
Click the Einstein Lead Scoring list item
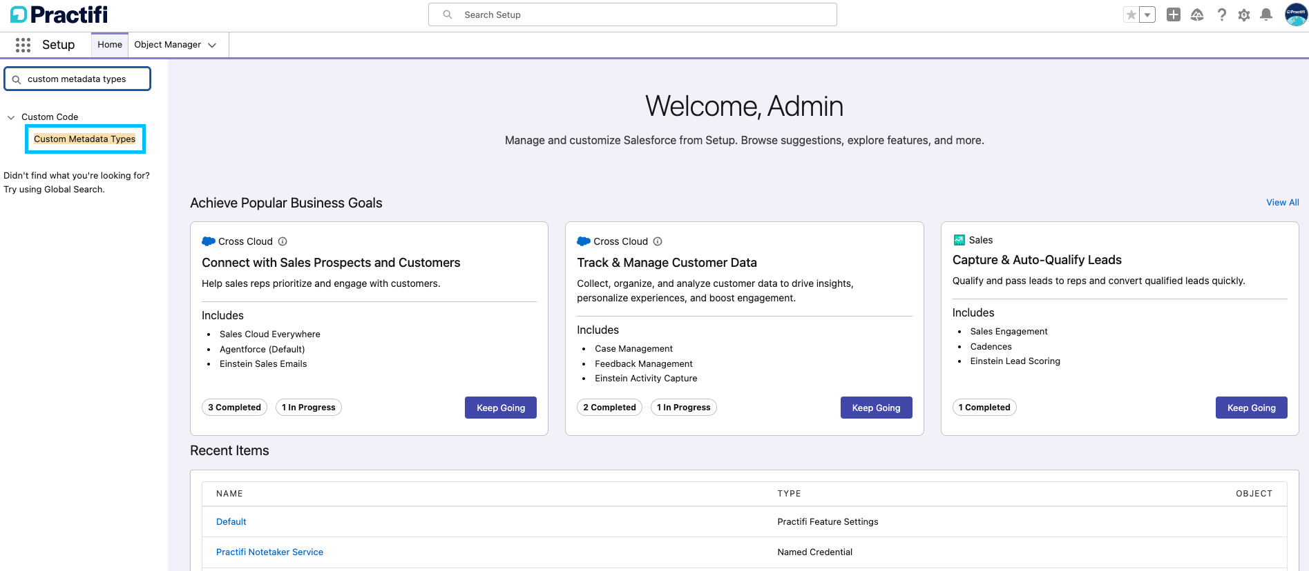pos(1015,361)
